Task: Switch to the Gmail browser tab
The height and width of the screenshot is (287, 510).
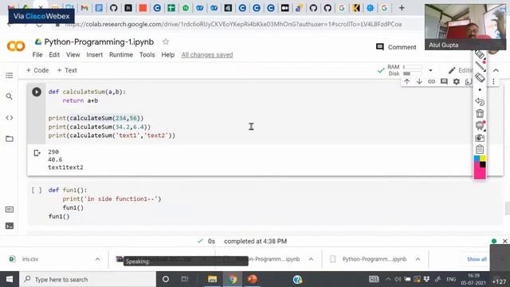Action: (84, 8)
